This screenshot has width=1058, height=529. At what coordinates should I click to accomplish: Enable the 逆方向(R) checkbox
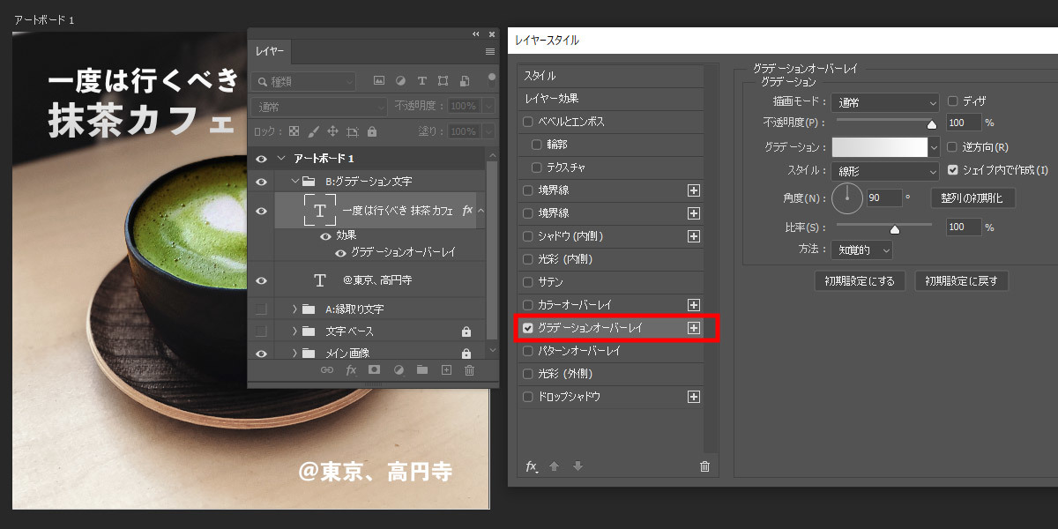click(952, 146)
